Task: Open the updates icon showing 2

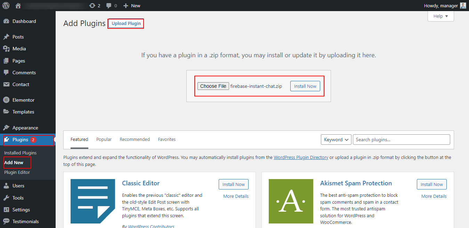Action: [95, 6]
